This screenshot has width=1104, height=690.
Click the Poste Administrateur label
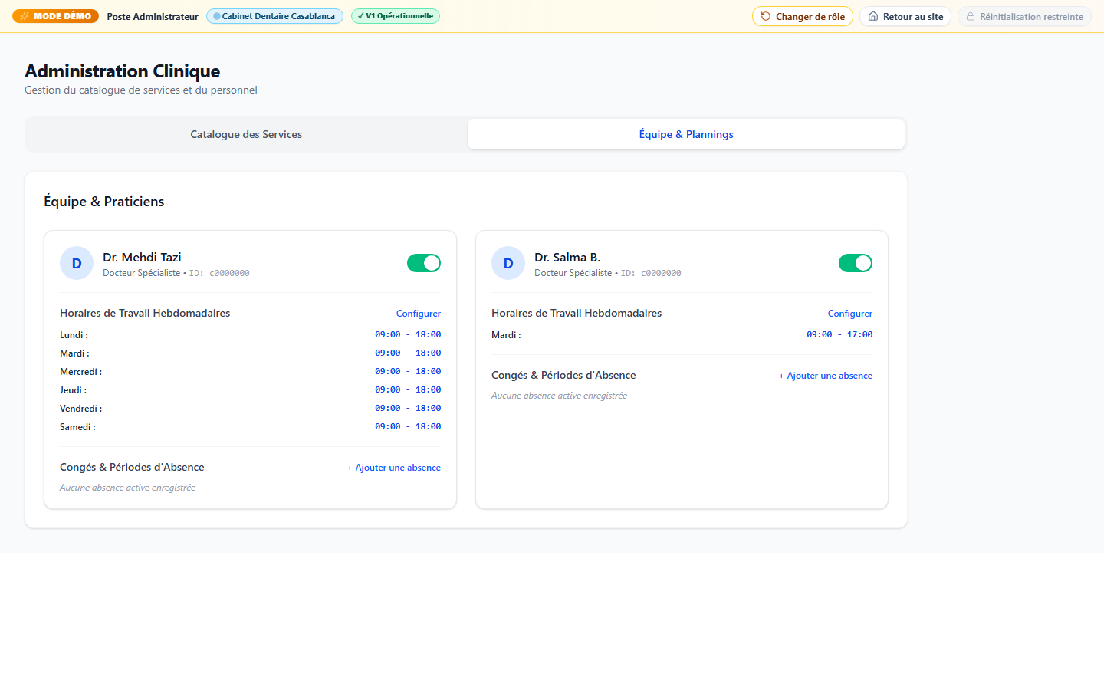[x=153, y=16]
